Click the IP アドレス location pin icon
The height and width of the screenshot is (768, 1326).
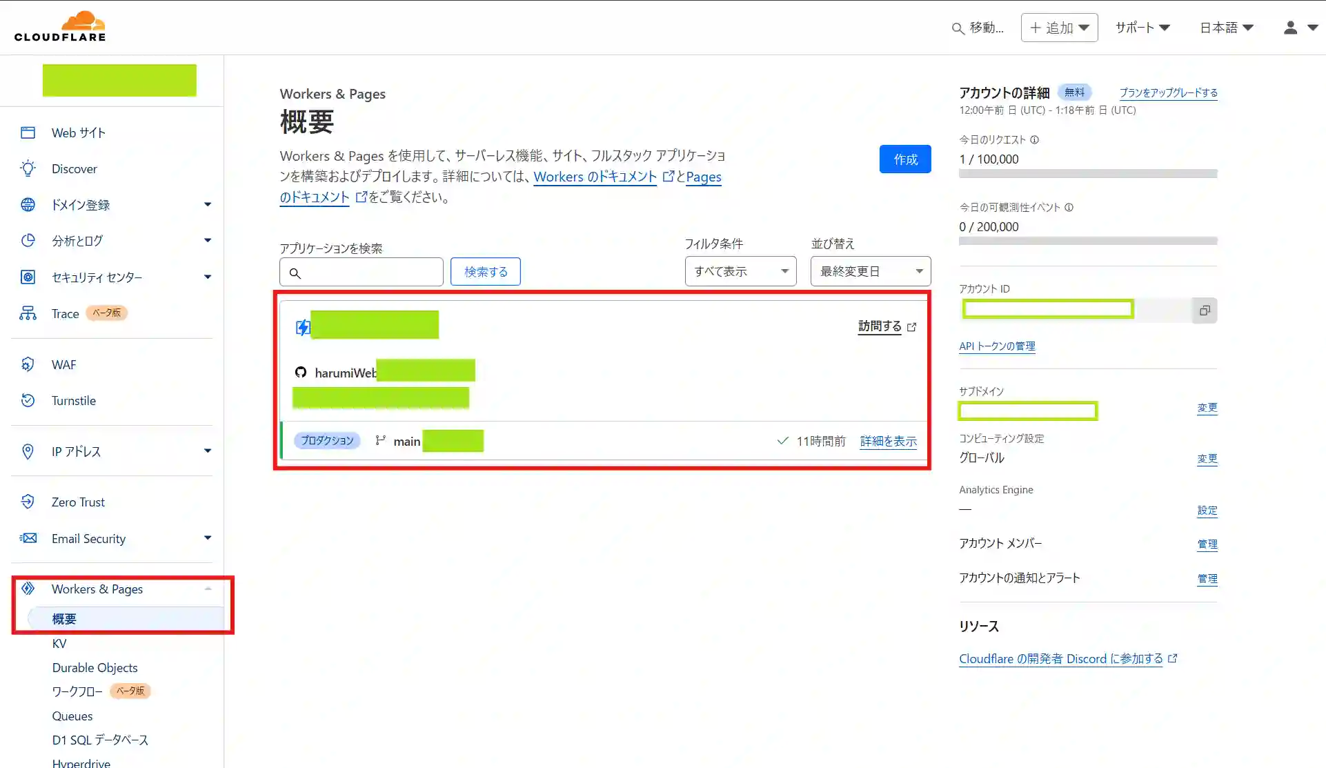point(28,451)
